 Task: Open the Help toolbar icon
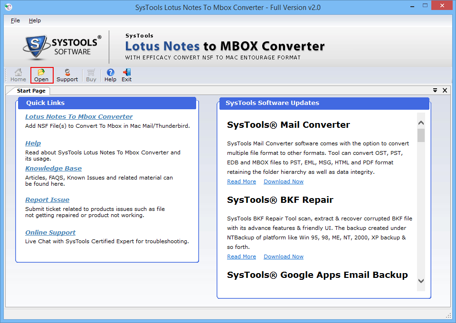110,76
